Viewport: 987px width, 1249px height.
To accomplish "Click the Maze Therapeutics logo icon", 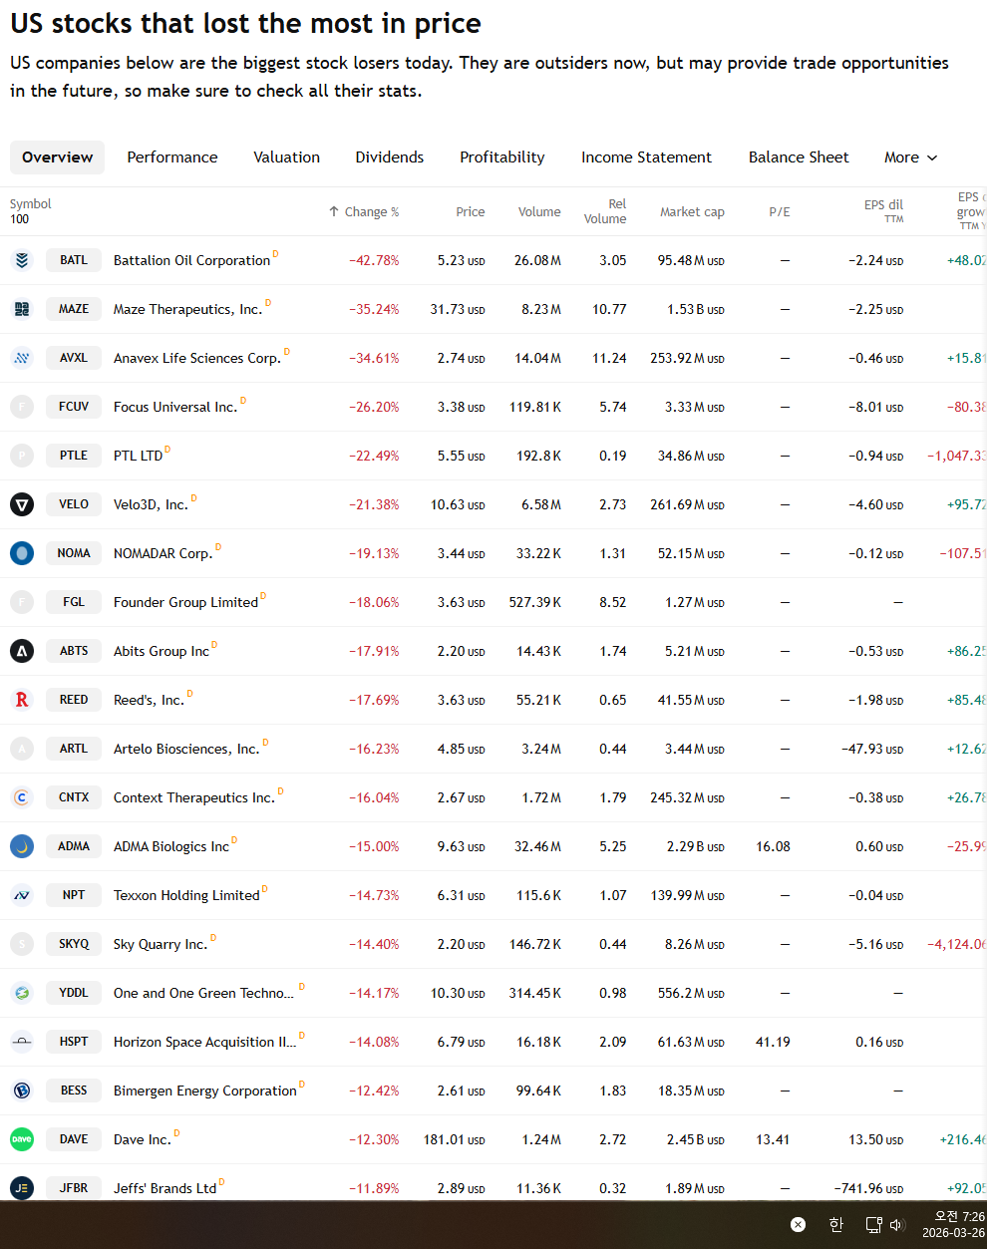I will pyautogui.click(x=22, y=309).
